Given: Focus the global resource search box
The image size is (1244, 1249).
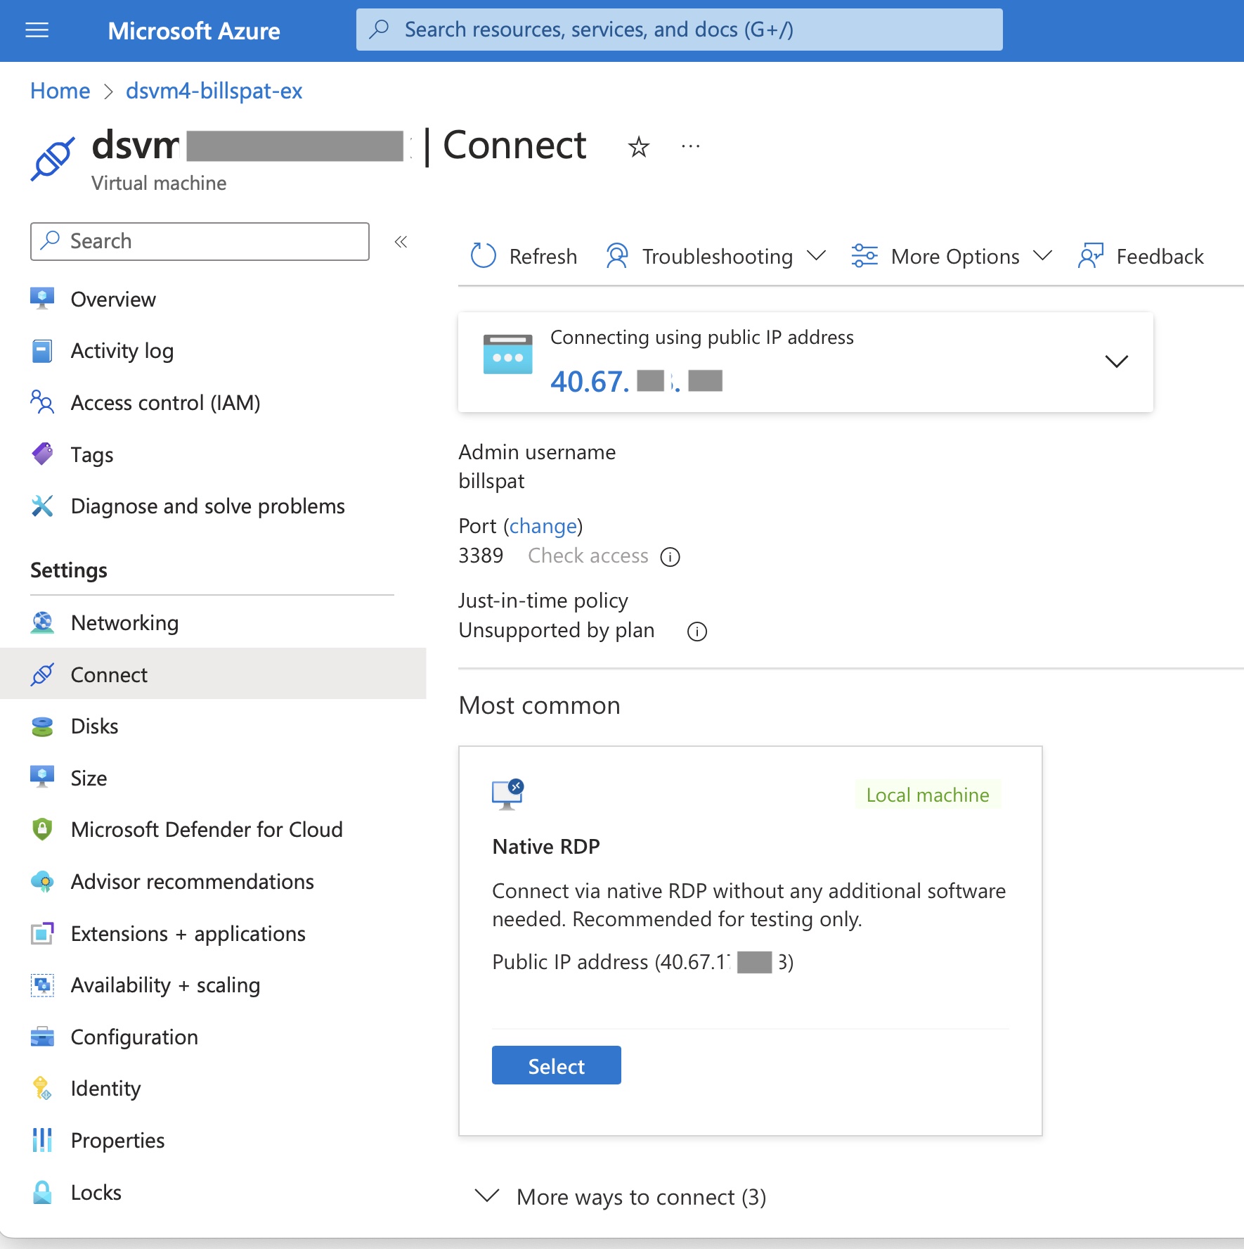Looking at the screenshot, I should coord(679,30).
